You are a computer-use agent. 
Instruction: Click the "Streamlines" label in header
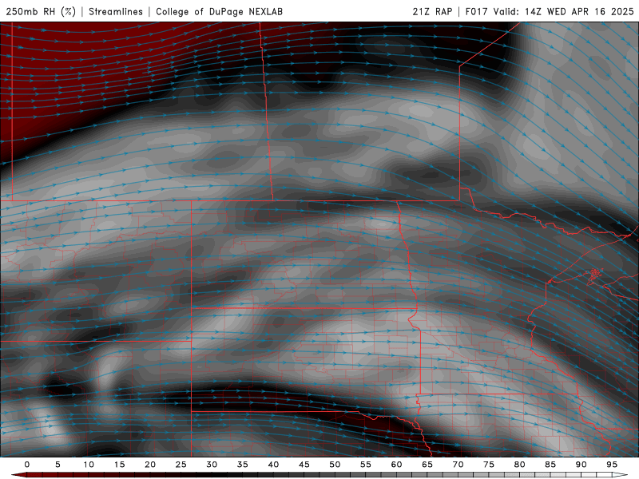(116, 11)
